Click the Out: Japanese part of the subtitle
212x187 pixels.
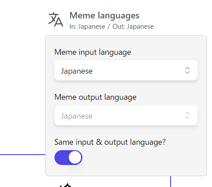pyautogui.click(x=133, y=27)
